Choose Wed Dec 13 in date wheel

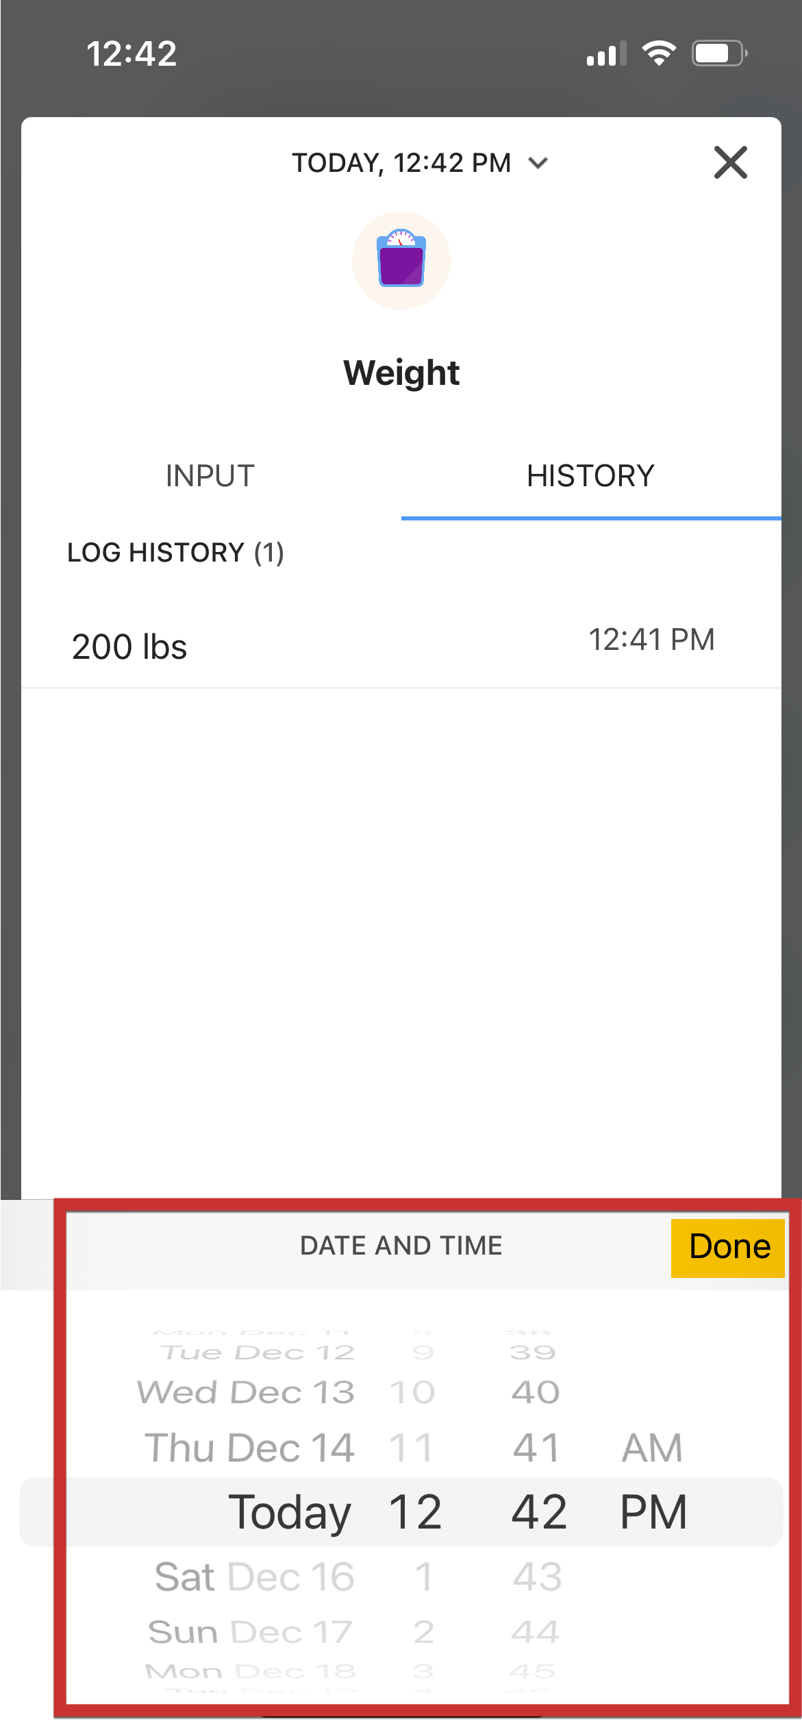[x=247, y=1392]
